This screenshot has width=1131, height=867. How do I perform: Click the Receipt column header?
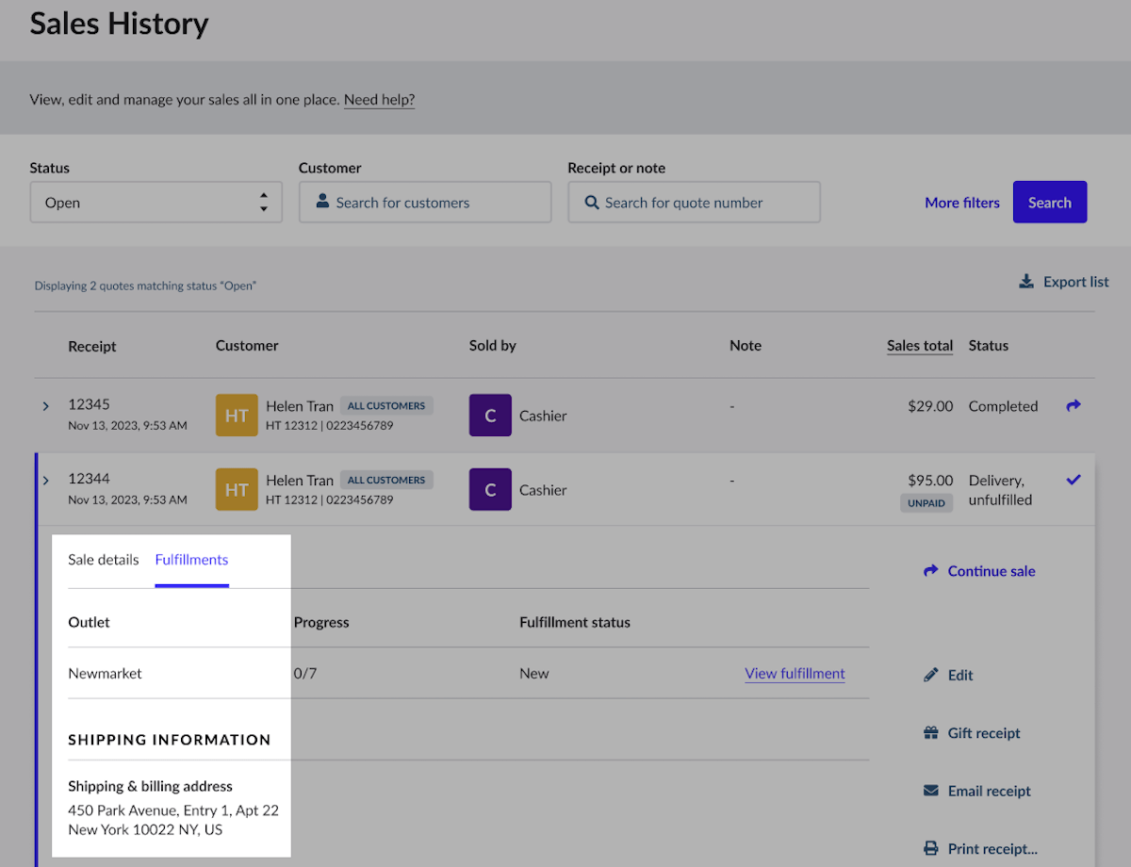pos(92,346)
